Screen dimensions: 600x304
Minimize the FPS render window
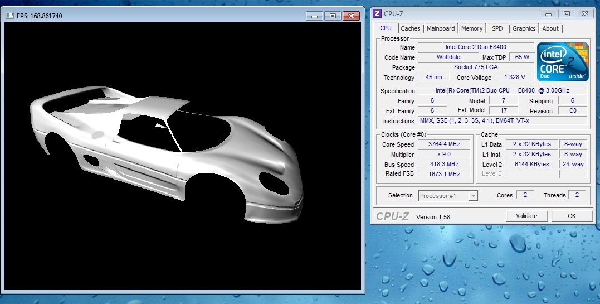coord(314,16)
